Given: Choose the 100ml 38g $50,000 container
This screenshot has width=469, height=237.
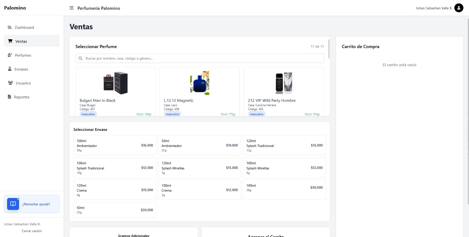Looking at the screenshot, I should click(284, 190).
